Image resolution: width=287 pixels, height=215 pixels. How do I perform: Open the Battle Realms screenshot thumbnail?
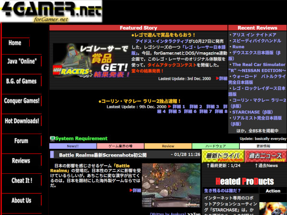click(x=171, y=185)
